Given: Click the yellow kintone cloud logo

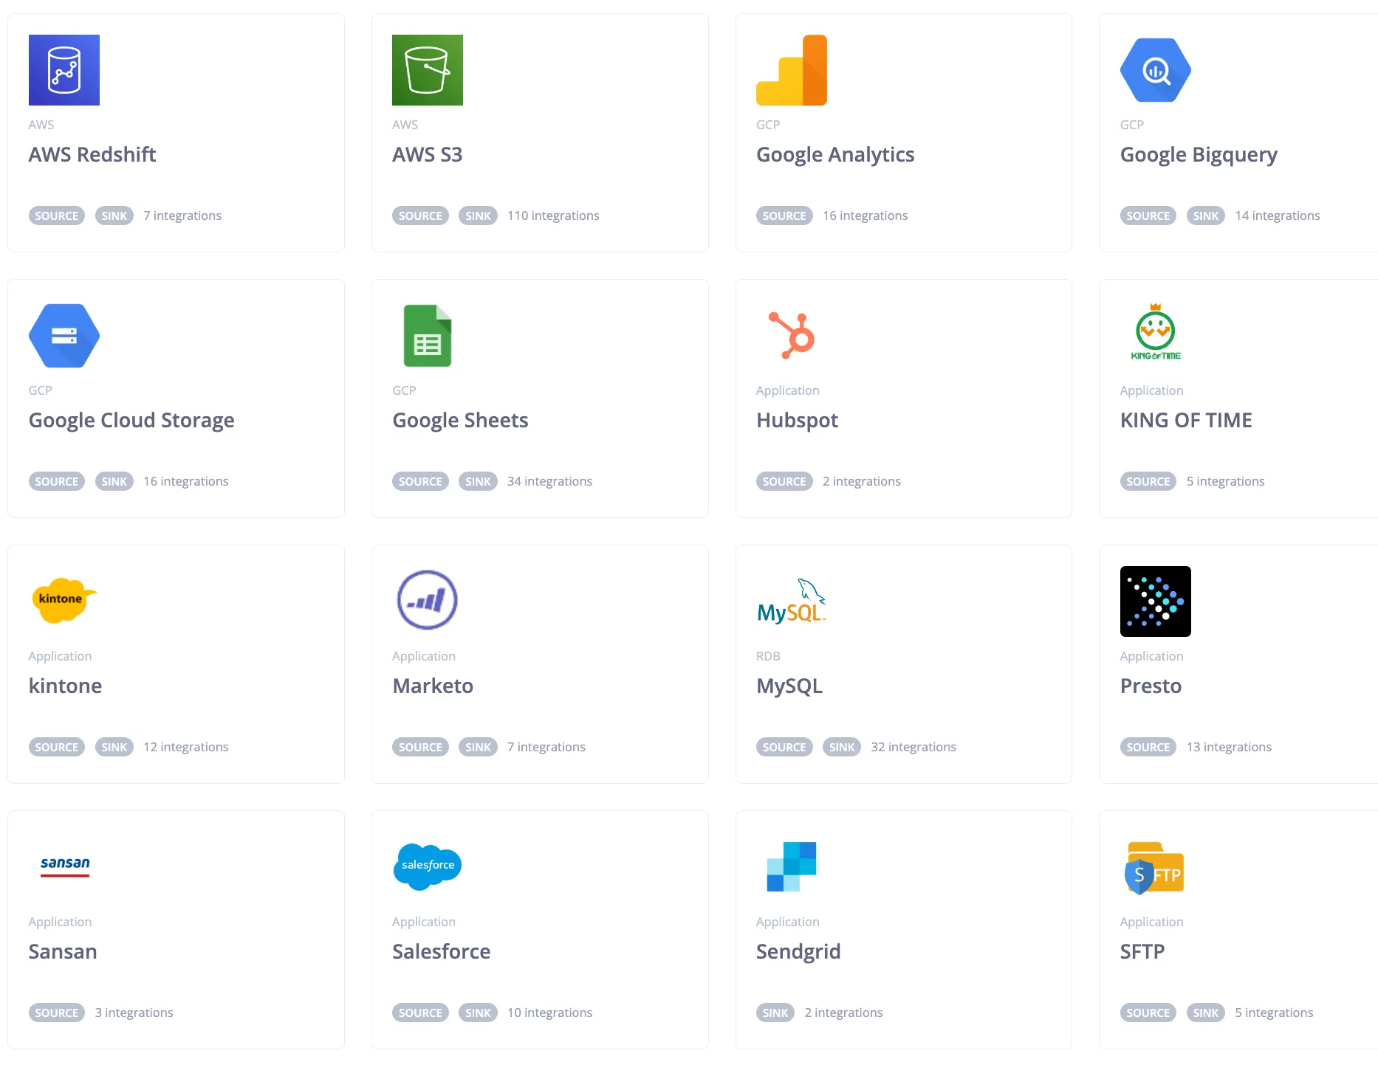Looking at the screenshot, I should [64, 600].
